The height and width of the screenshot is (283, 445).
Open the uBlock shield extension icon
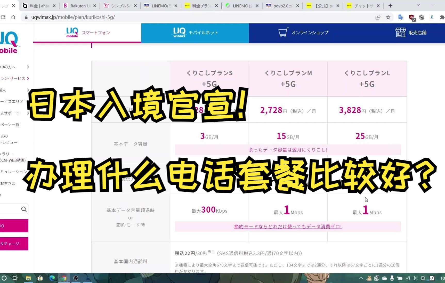(412, 18)
